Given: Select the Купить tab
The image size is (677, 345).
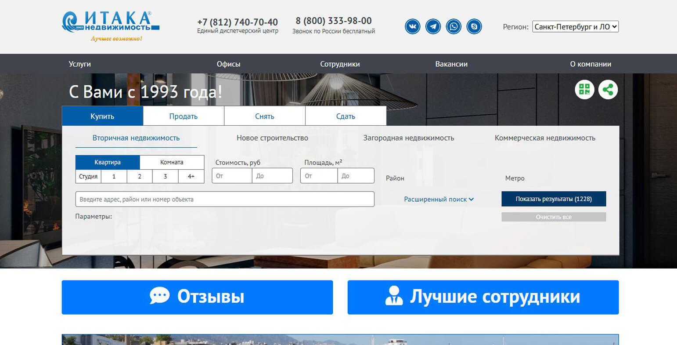Looking at the screenshot, I should 102,116.
